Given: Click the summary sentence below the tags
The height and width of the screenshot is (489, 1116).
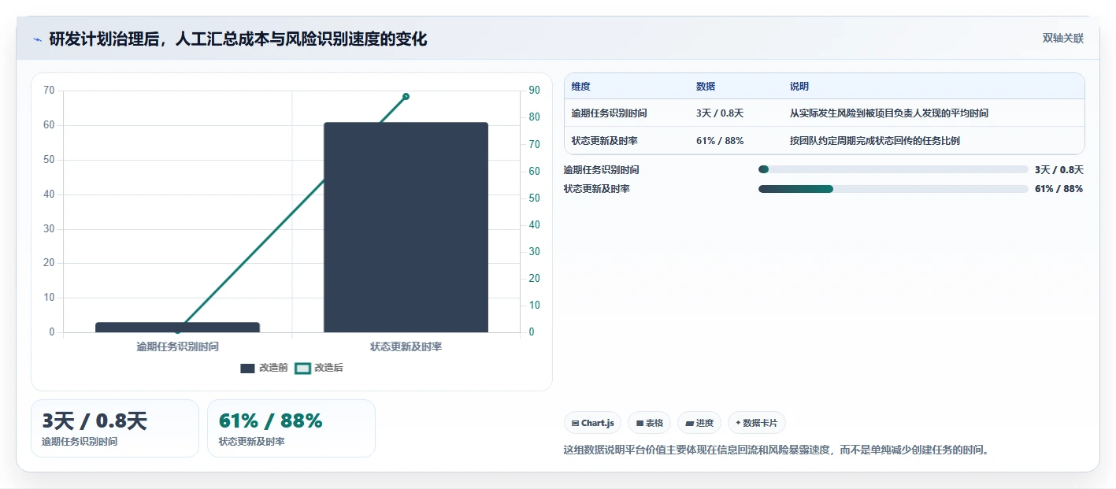Looking at the screenshot, I should pos(777,450).
